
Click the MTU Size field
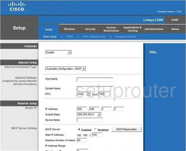coord(104,94)
